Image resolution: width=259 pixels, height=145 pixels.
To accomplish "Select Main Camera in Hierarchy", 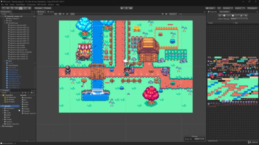I will (13, 19).
